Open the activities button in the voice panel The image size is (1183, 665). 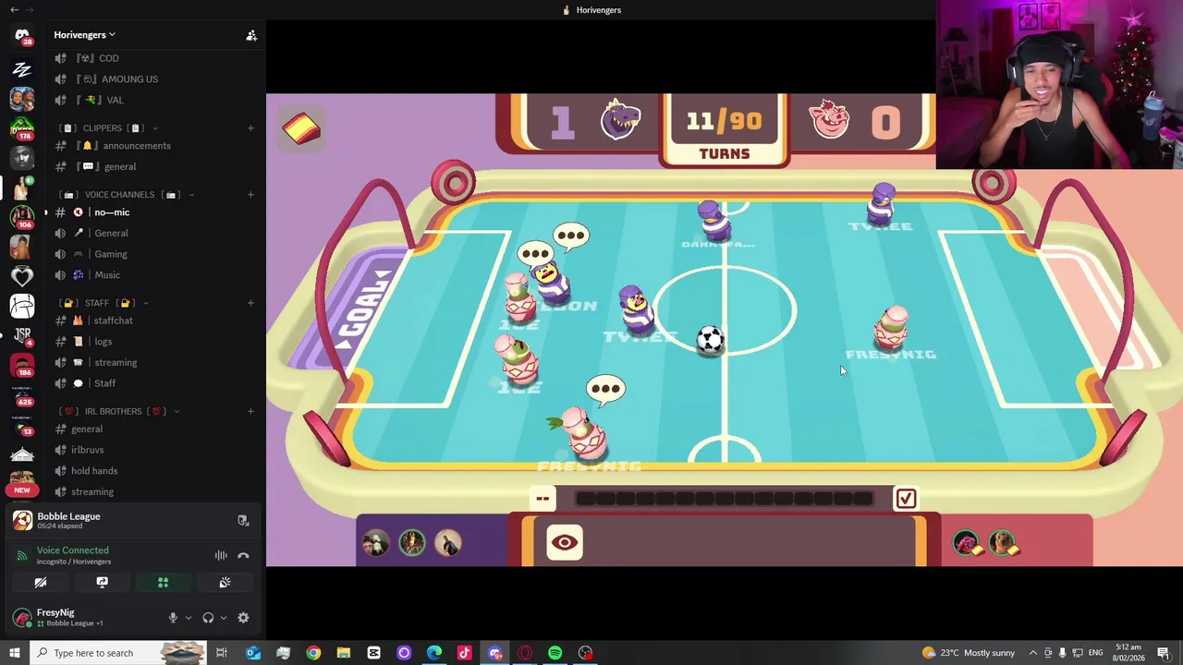point(163,583)
